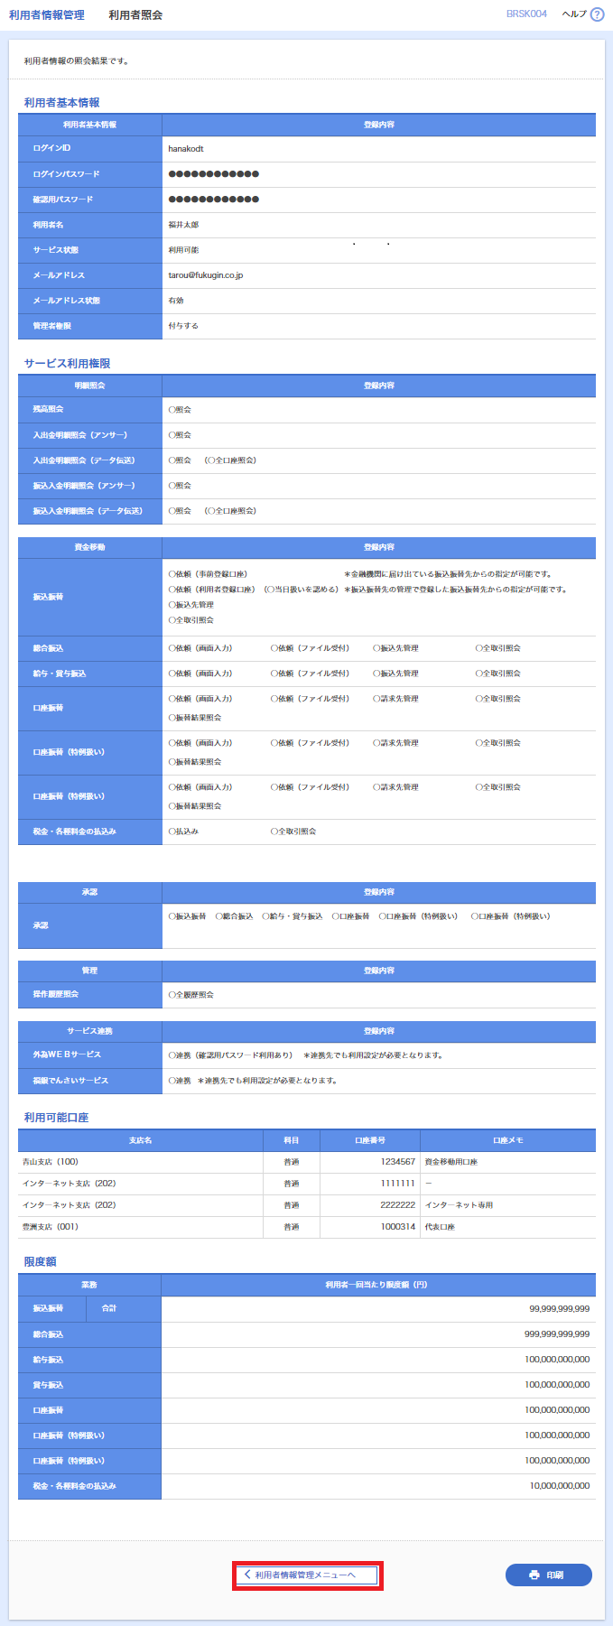
Task: Click the 10,000,000,000 tax payment limit
Action: pyautogui.click(x=559, y=1486)
